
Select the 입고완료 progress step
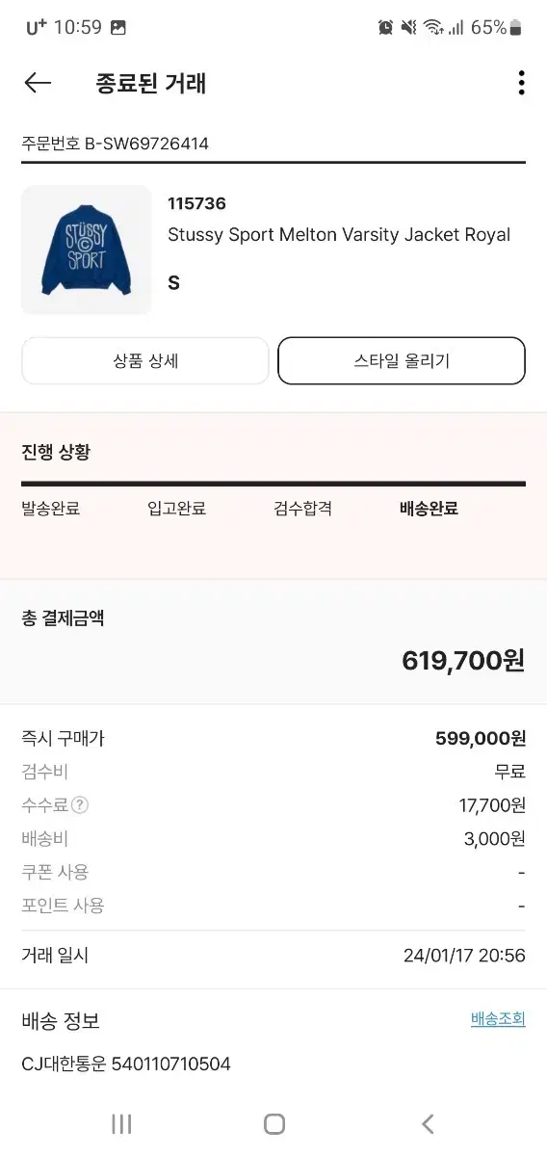pyautogui.click(x=177, y=509)
